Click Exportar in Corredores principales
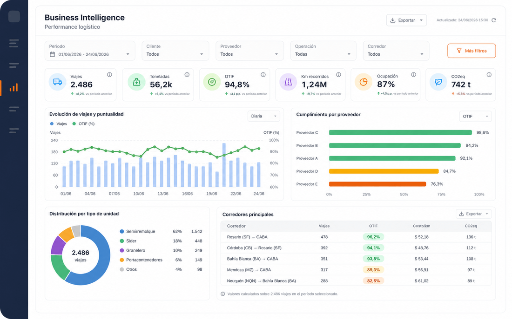The height and width of the screenshot is (319, 512). pos(473,214)
